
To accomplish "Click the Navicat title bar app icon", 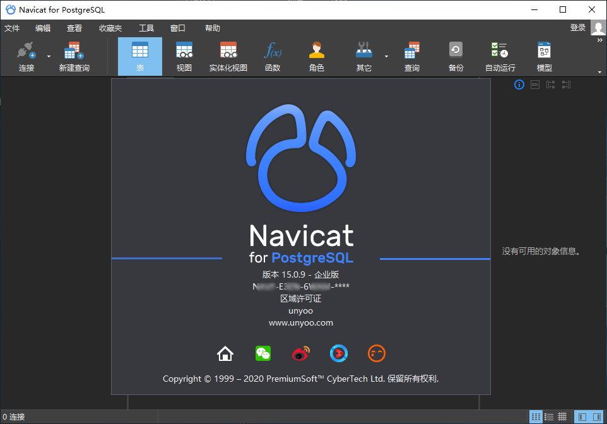I will [x=11, y=9].
